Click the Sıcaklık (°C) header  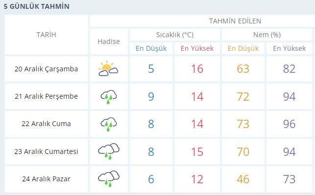click(175, 35)
